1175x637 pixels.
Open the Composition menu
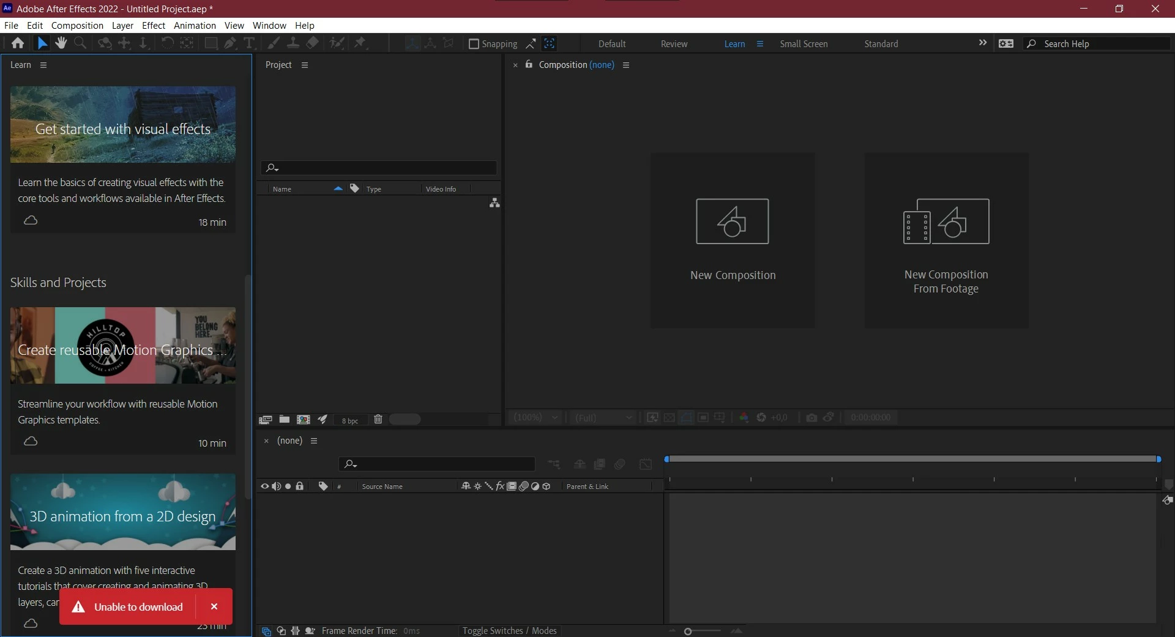(77, 25)
